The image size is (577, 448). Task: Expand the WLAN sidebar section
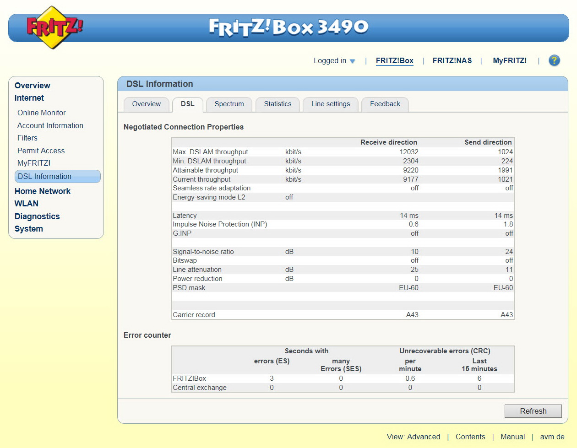(x=27, y=204)
